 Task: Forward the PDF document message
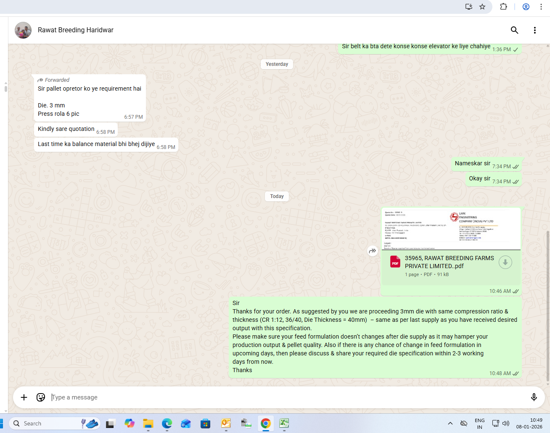click(373, 251)
